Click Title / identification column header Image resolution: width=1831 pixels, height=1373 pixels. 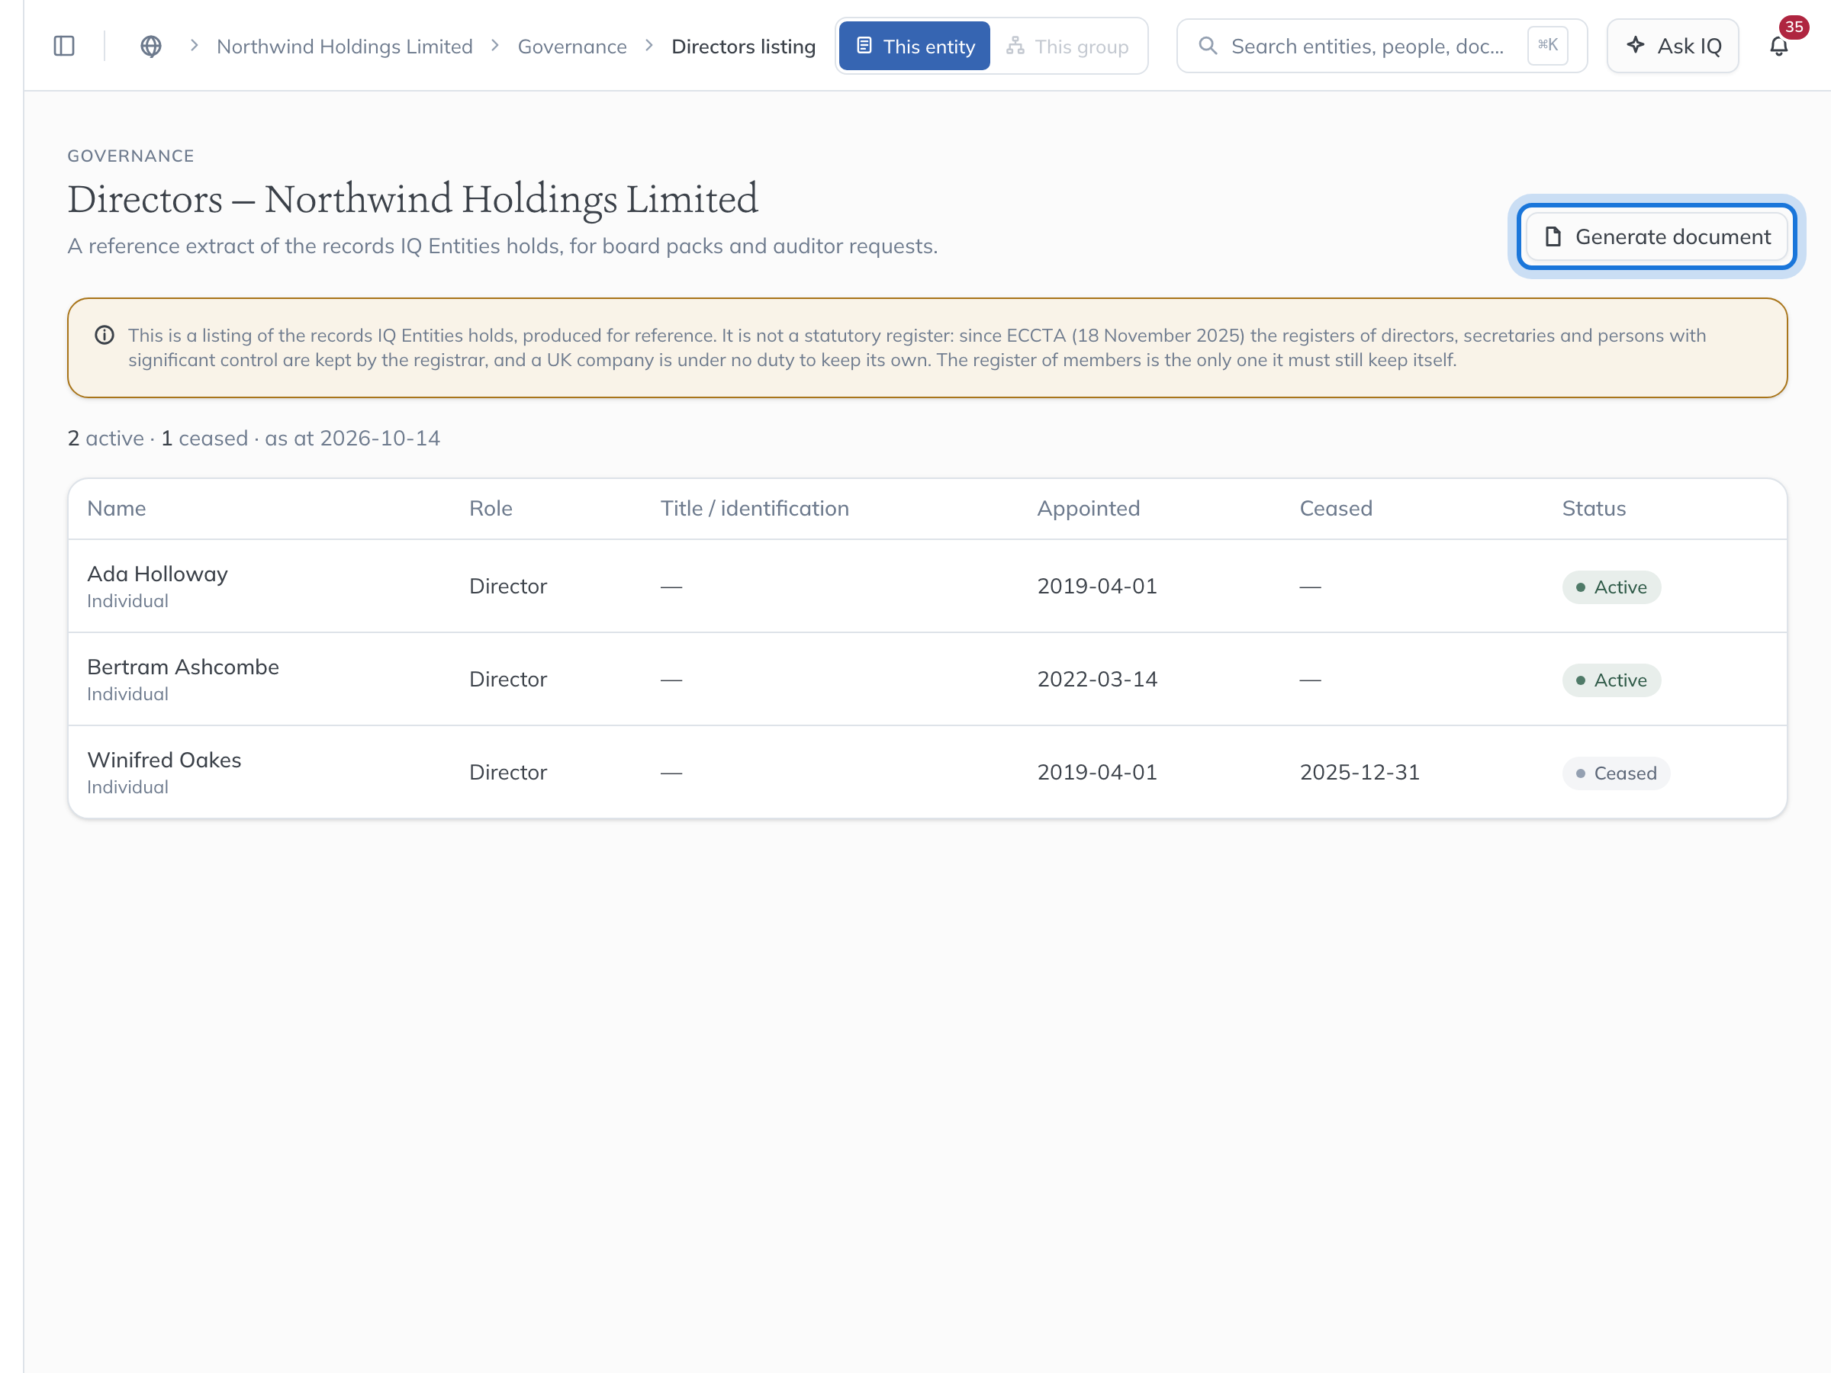tap(755, 508)
